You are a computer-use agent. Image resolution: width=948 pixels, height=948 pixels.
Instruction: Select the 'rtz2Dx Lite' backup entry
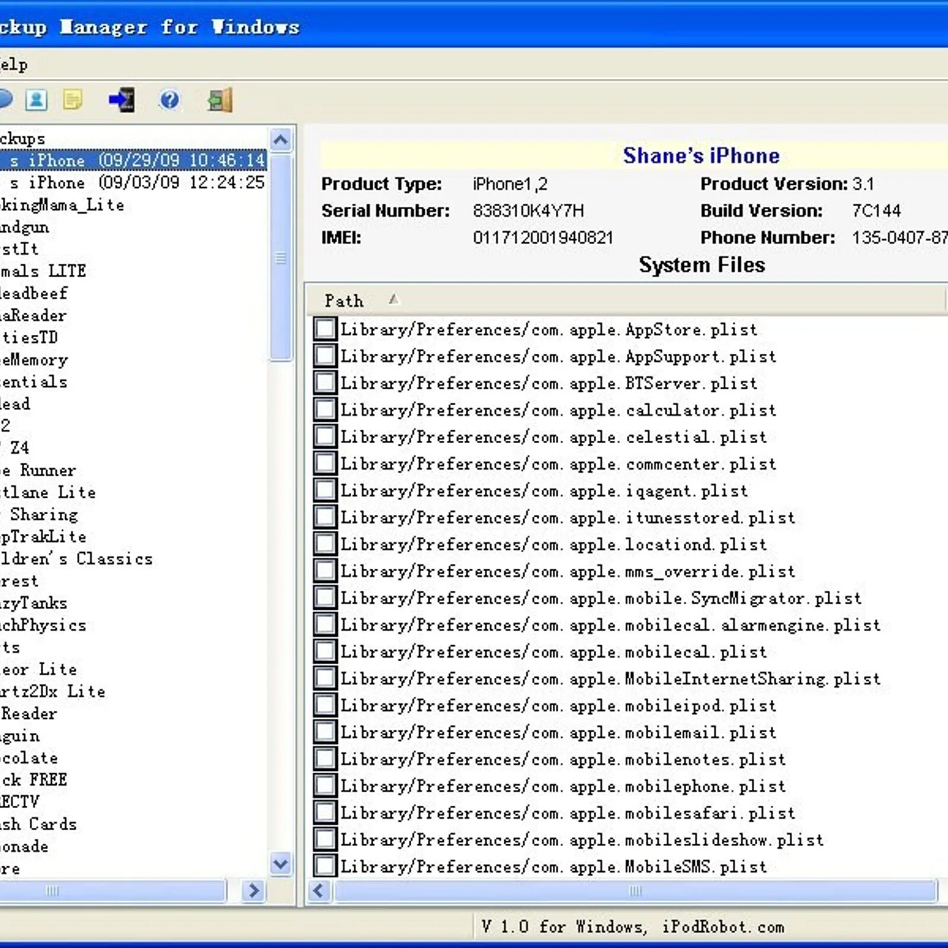(53, 691)
